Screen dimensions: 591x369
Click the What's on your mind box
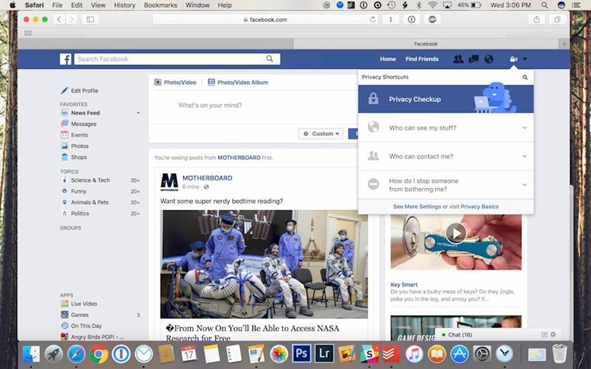[x=210, y=105]
